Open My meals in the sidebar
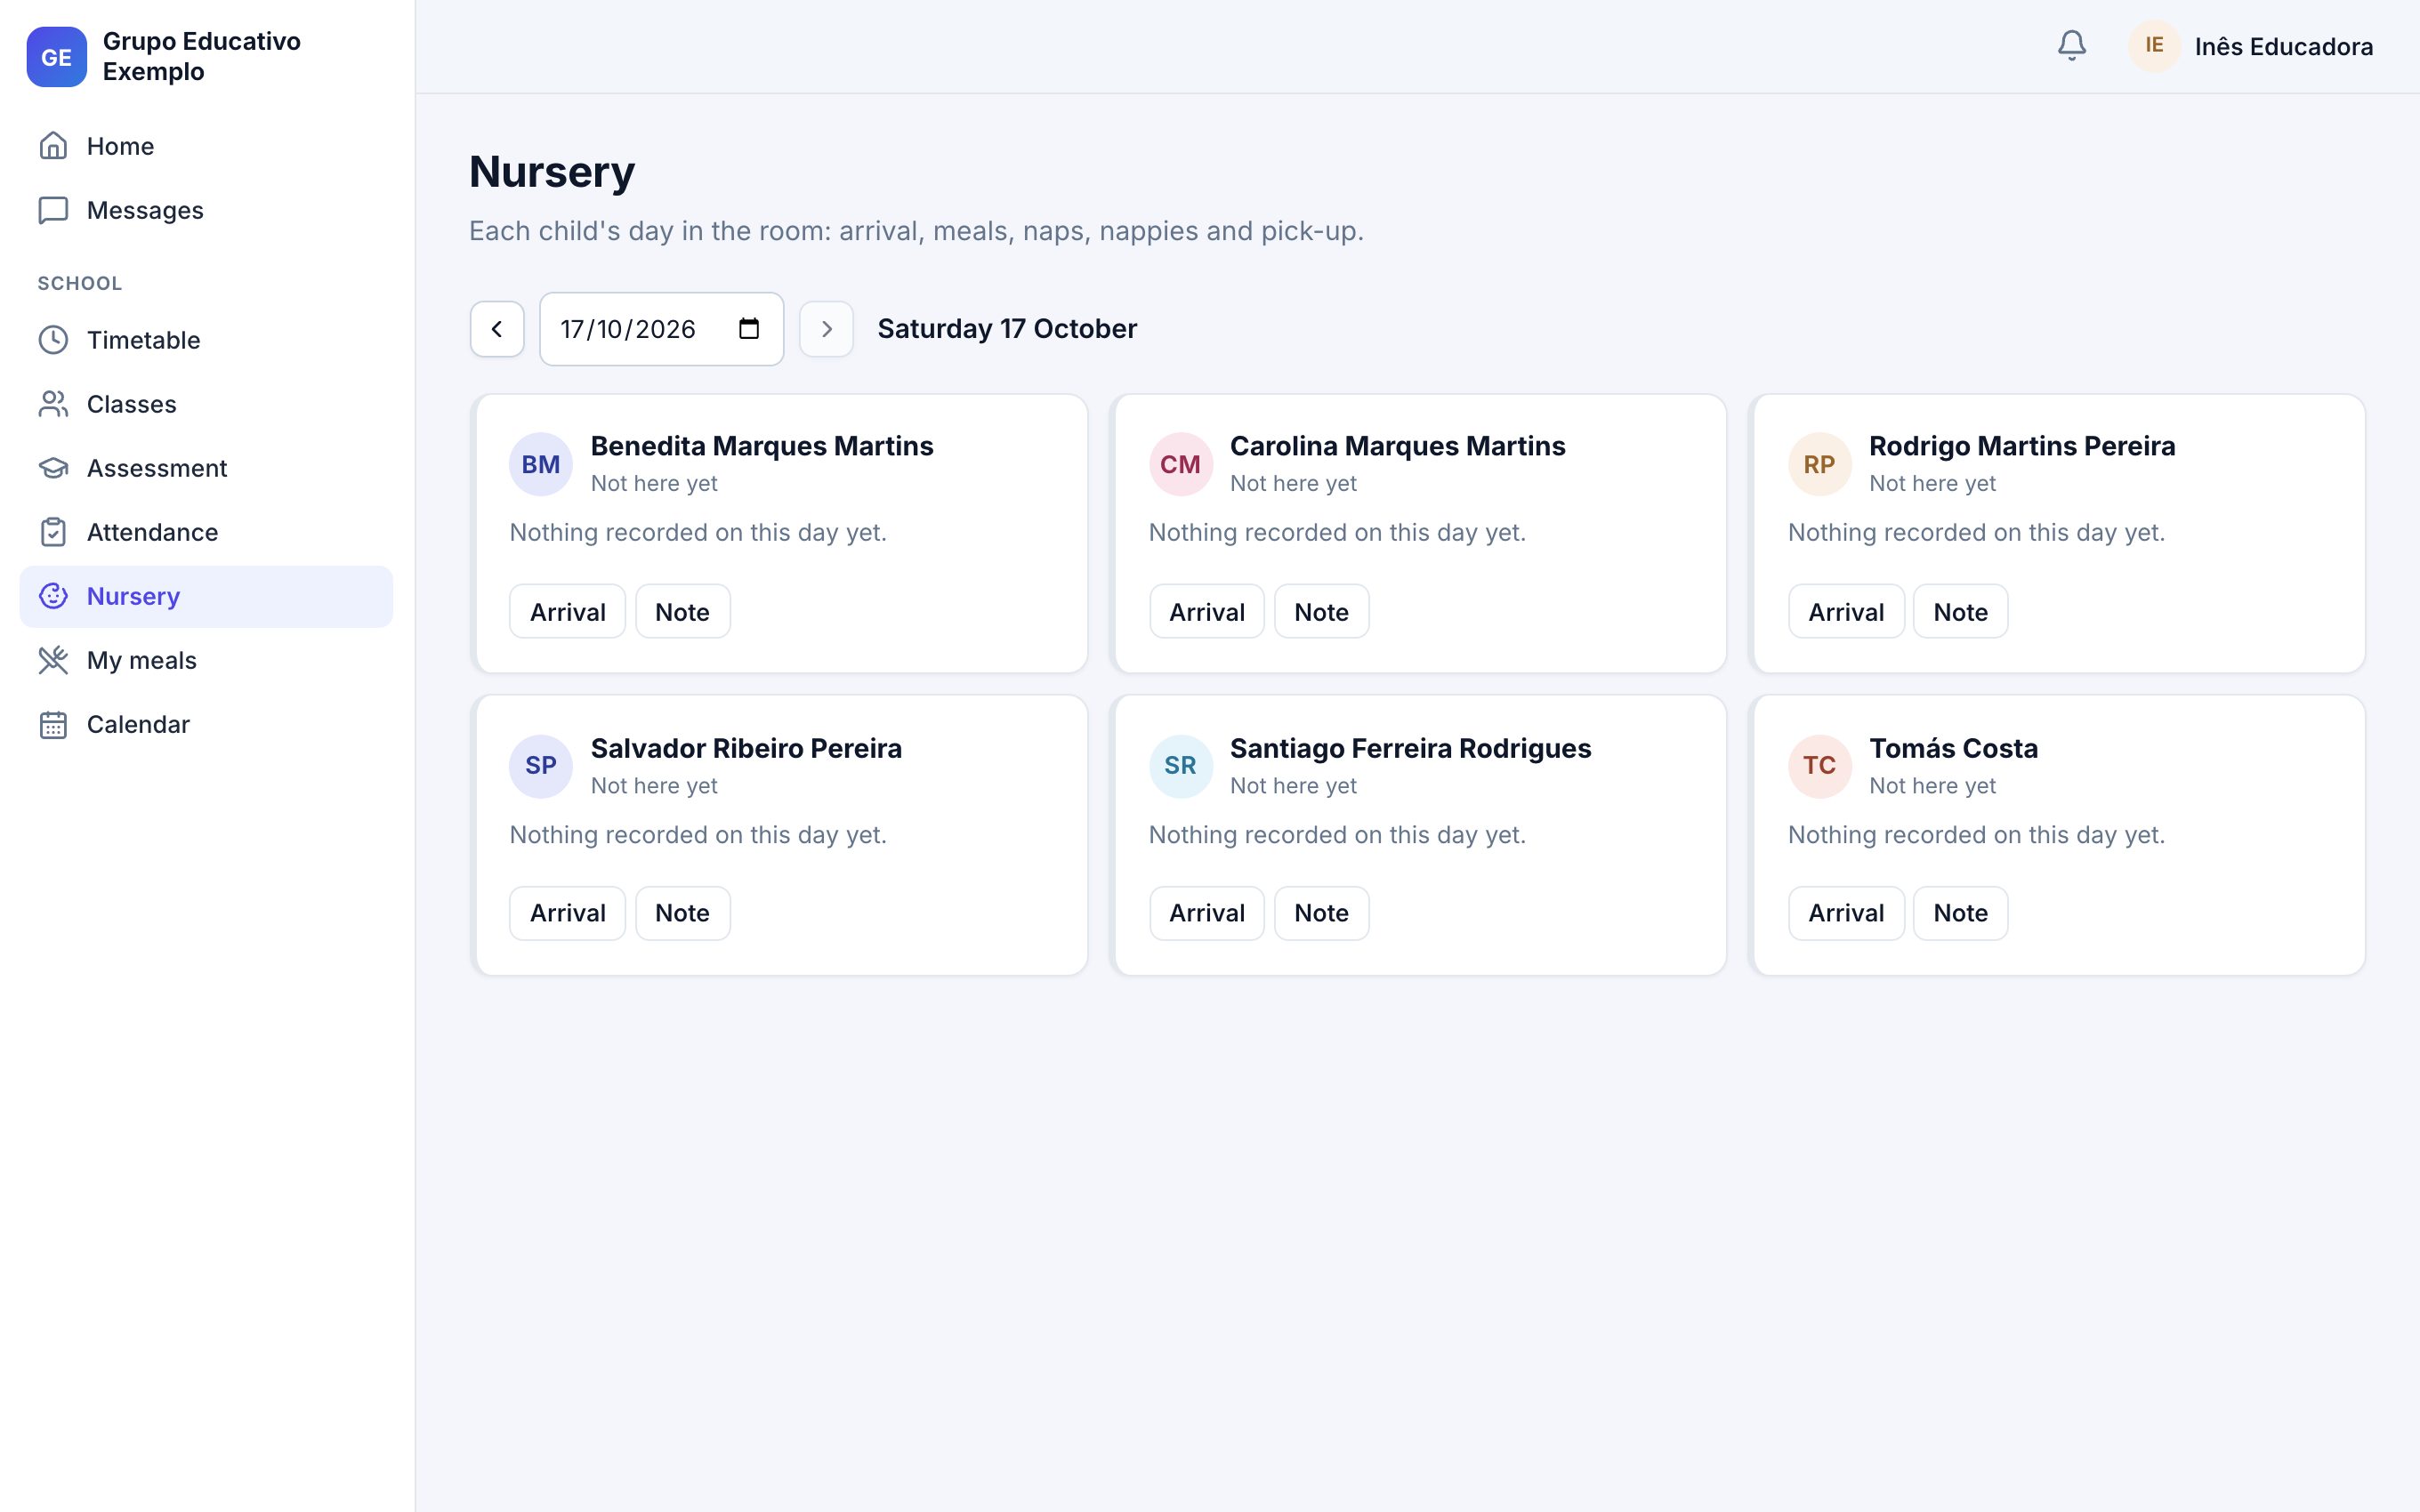The width and height of the screenshot is (2420, 1512). point(206,660)
